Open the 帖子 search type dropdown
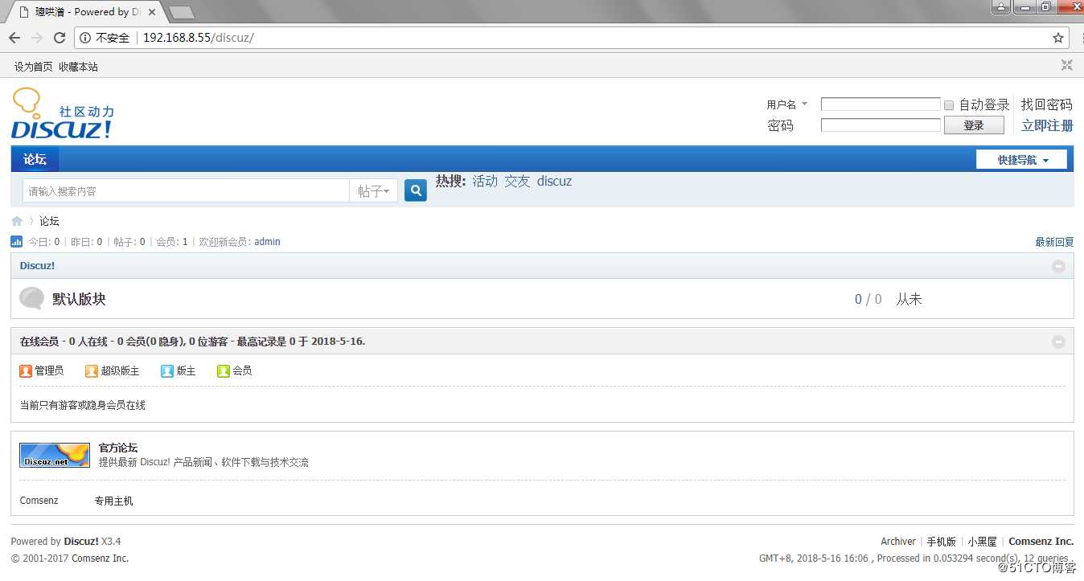 373,191
